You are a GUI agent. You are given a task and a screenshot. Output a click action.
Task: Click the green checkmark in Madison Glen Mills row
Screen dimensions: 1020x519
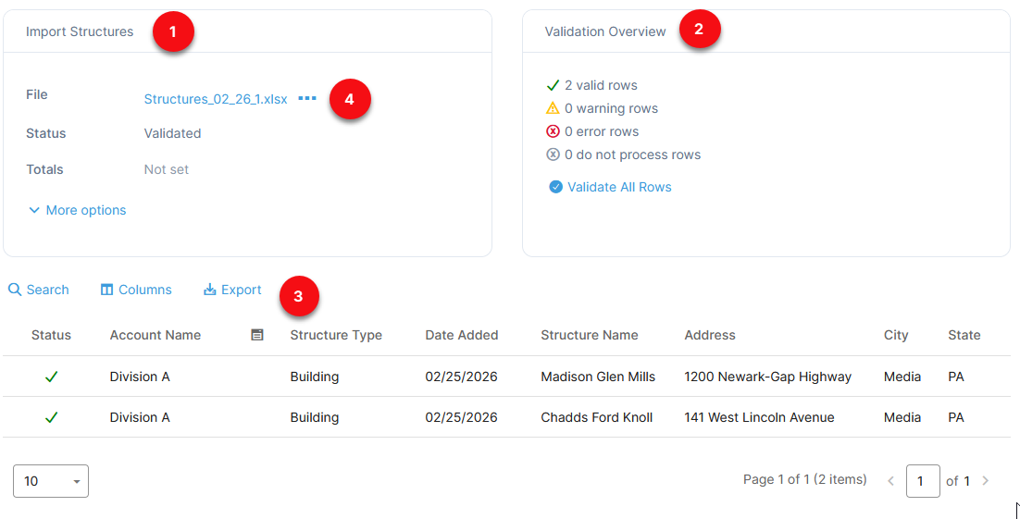[51, 377]
